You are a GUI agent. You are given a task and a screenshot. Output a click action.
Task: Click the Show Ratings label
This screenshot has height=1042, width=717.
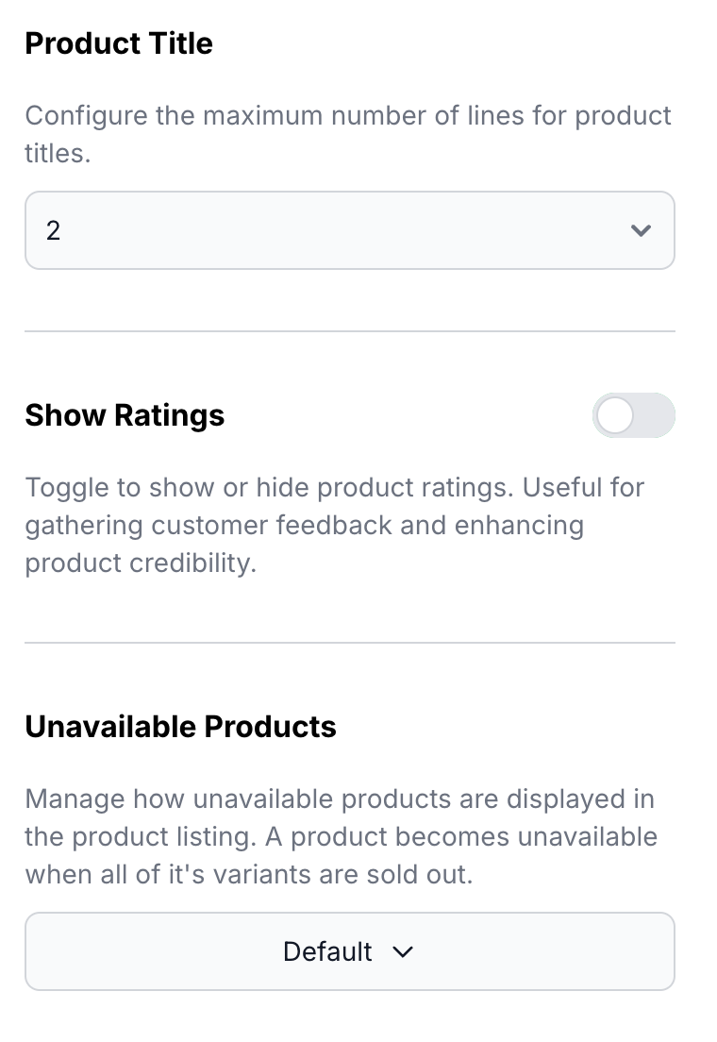click(125, 415)
